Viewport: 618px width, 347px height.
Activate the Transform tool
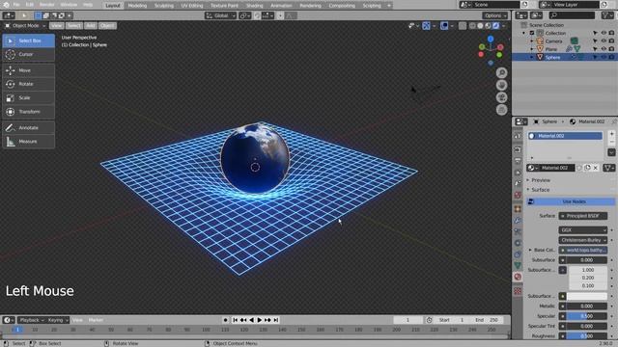28,112
